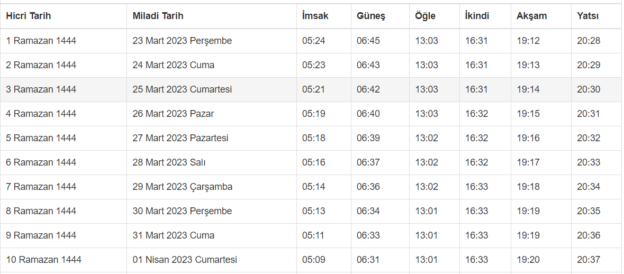This screenshot has width=624, height=274.
Task: Click Akşam time 19:17 for 28 Mart
Action: pyautogui.click(x=528, y=162)
